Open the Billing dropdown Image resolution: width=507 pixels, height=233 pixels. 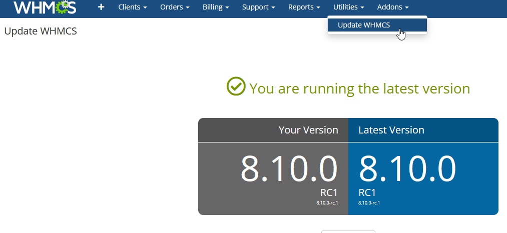(x=216, y=7)
